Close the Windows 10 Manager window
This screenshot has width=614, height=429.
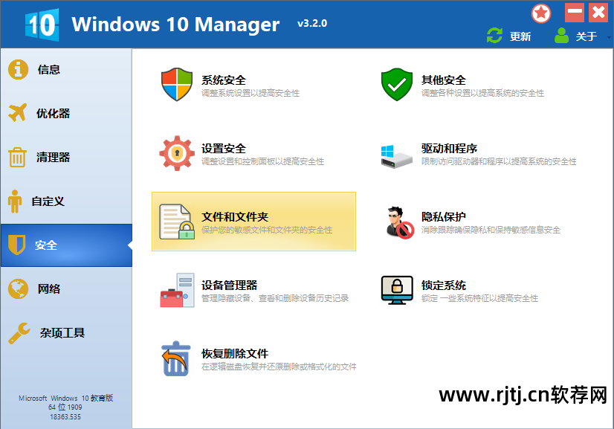pos(598,12)
